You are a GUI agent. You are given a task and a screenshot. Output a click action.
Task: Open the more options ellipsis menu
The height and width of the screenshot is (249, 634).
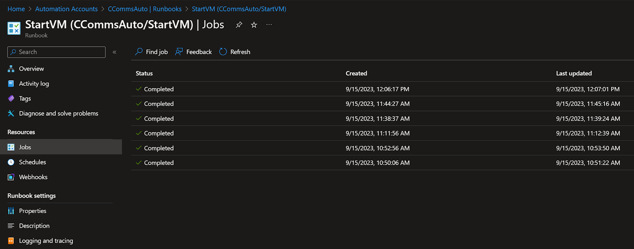[x=269, y=25]
